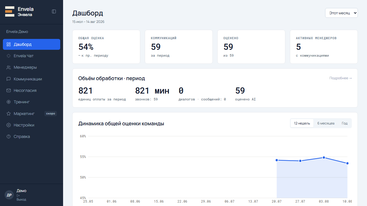Click the Общая оценка 54% value
Image resolution: width=367 pixels, height=206 pixels.
86,47
